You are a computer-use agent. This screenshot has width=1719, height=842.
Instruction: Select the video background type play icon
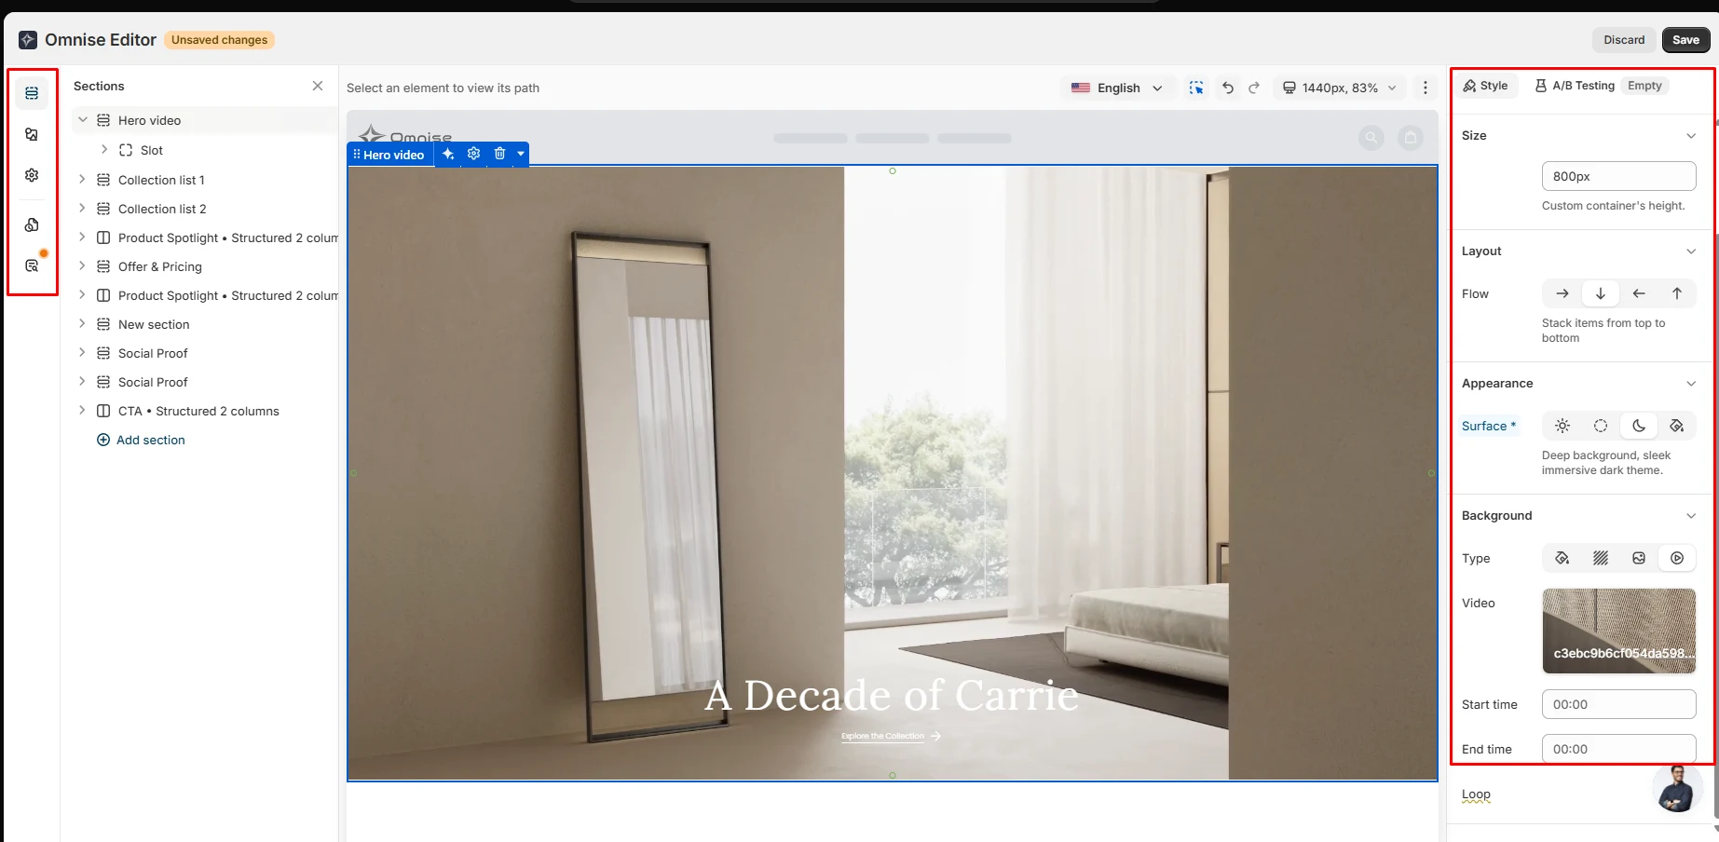coord(1677,558)
